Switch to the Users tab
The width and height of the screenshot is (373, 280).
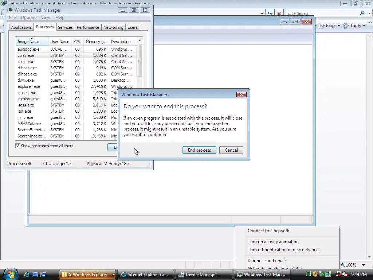pyautogui.click(x=133, y=27)
